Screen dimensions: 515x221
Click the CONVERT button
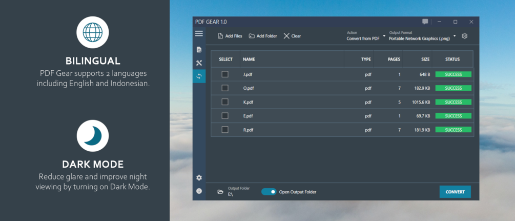455,192
